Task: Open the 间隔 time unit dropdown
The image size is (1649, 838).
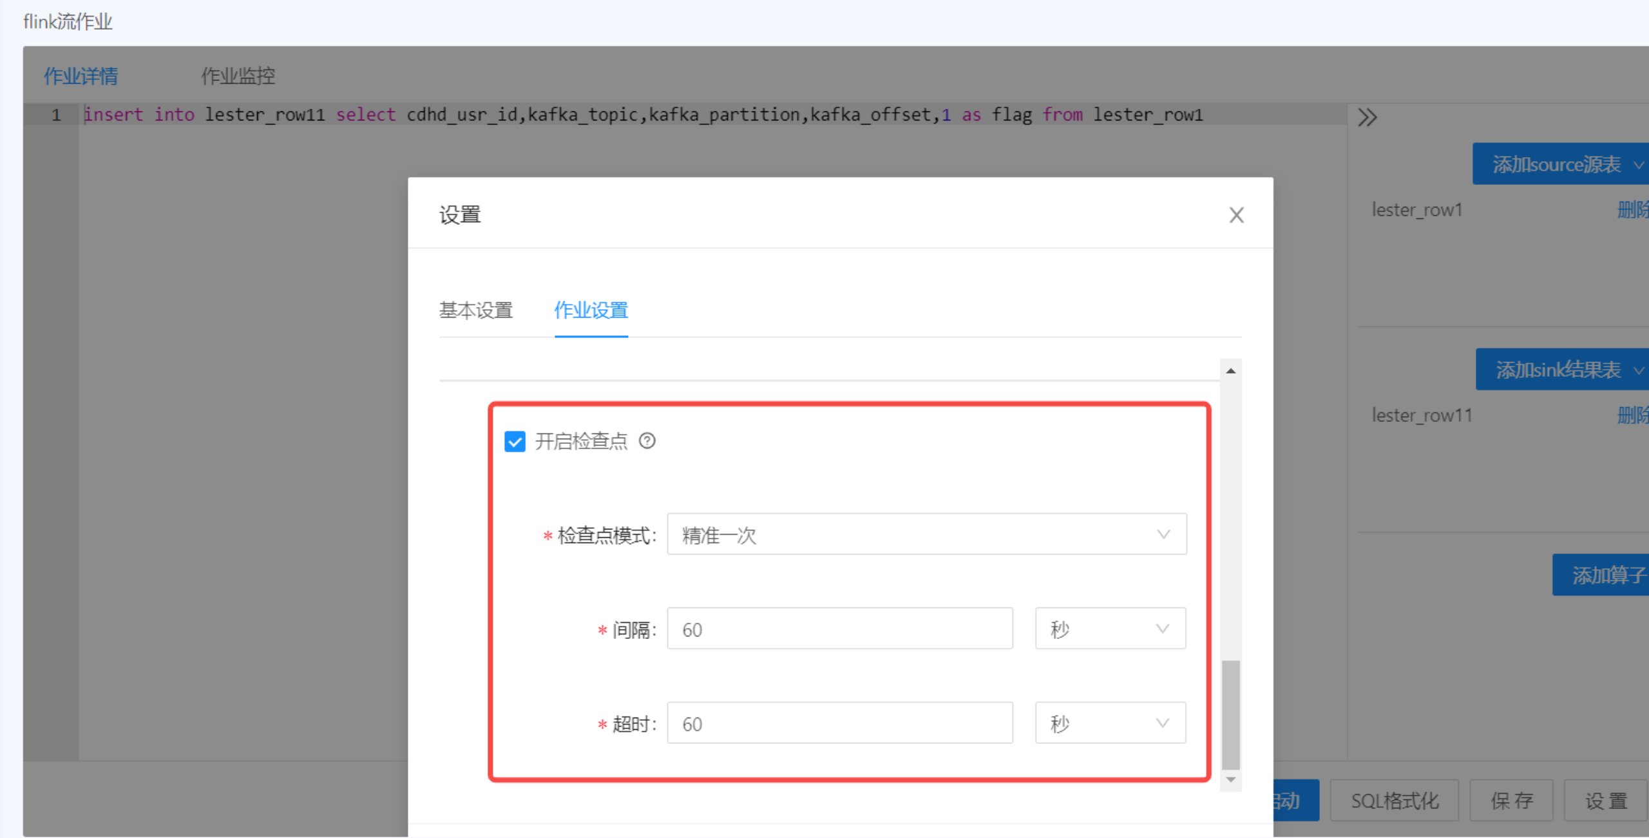Action: (1109, 629)
